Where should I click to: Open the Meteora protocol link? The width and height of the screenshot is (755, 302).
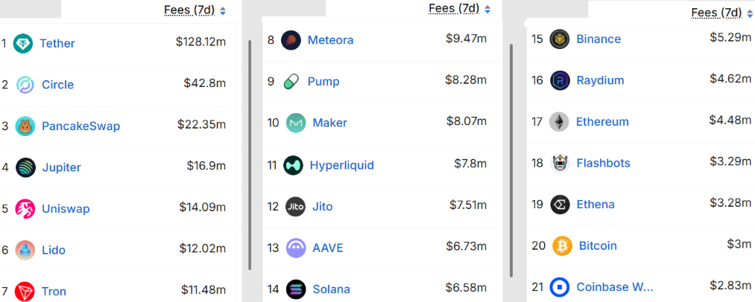pos(330,40)
